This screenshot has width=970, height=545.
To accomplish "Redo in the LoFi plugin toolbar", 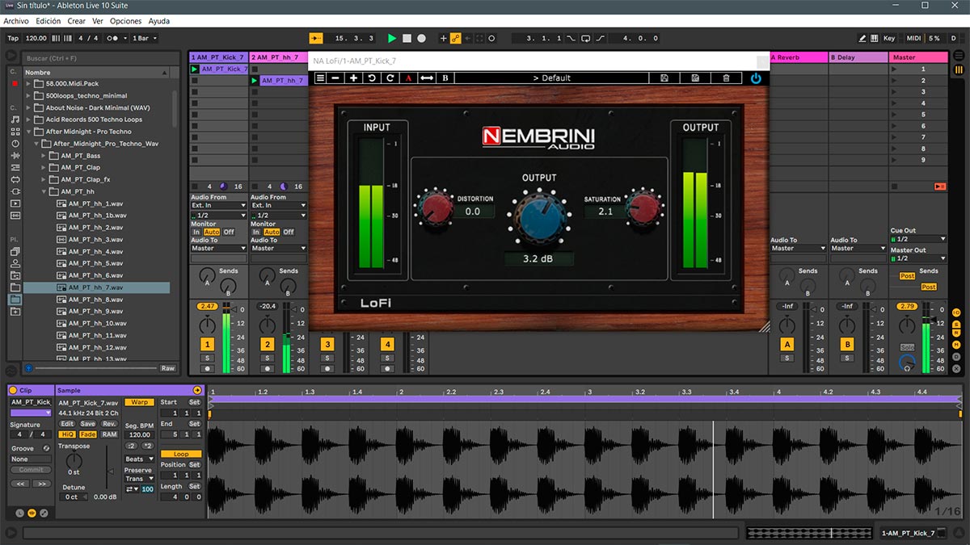I will tap(390, 78).
